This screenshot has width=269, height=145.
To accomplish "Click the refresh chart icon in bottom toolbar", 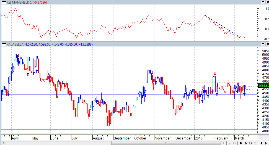I will click(x=229, y=143).
